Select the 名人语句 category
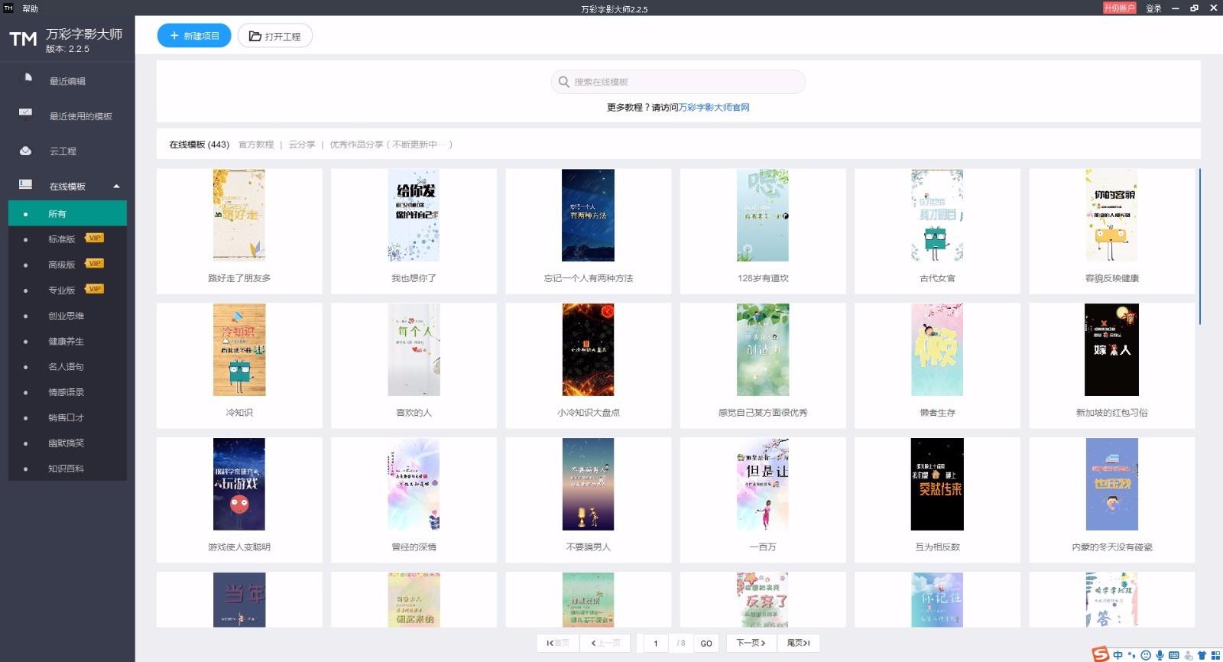The image size is (1223, 662). point(67,366)
